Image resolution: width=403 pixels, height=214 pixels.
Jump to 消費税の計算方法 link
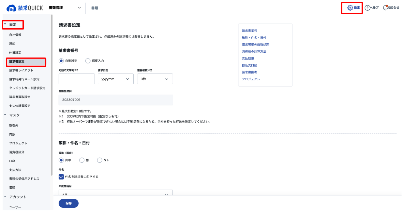(254, 51)
